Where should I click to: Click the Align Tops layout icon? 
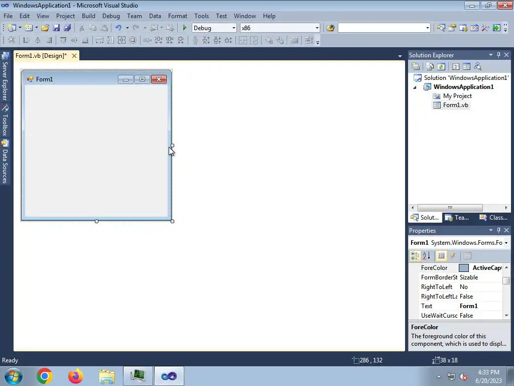click(x=63, y=40)
